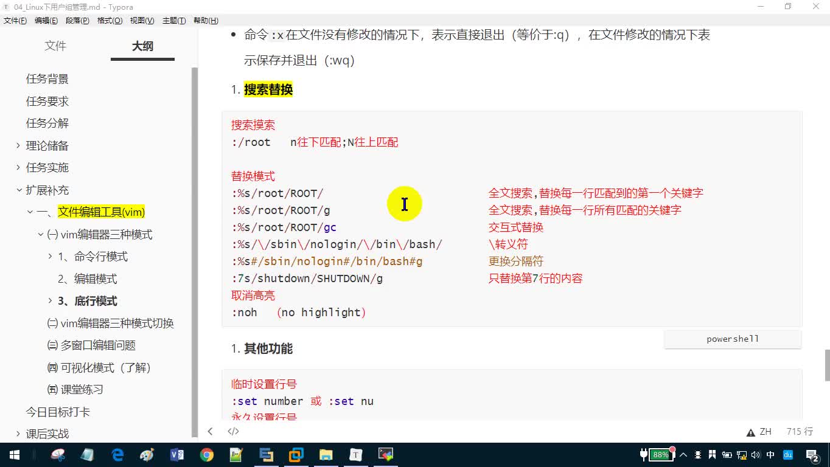Viewport: 830px width, 467px height.
Task: Open the 主题(T) menu
Action: click(x=174, y=21)
